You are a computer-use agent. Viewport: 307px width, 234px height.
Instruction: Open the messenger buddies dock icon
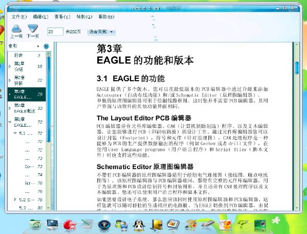(121, 225)
